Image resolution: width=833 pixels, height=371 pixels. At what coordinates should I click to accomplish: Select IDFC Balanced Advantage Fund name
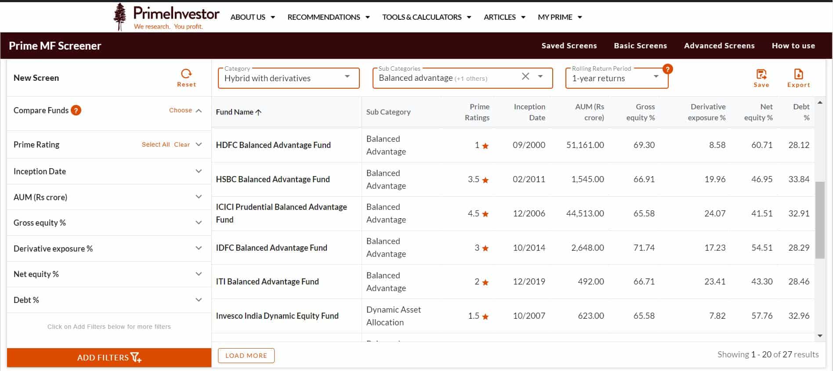click(x=272, y=248)
